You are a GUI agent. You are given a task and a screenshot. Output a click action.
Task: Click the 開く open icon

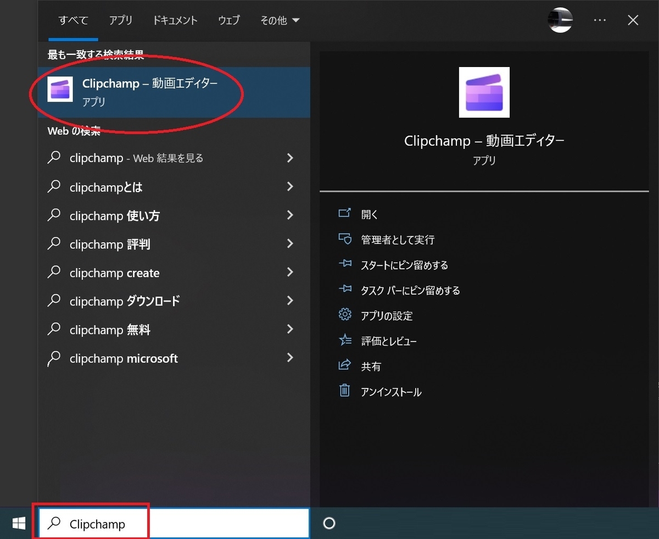tap(345, 214)
